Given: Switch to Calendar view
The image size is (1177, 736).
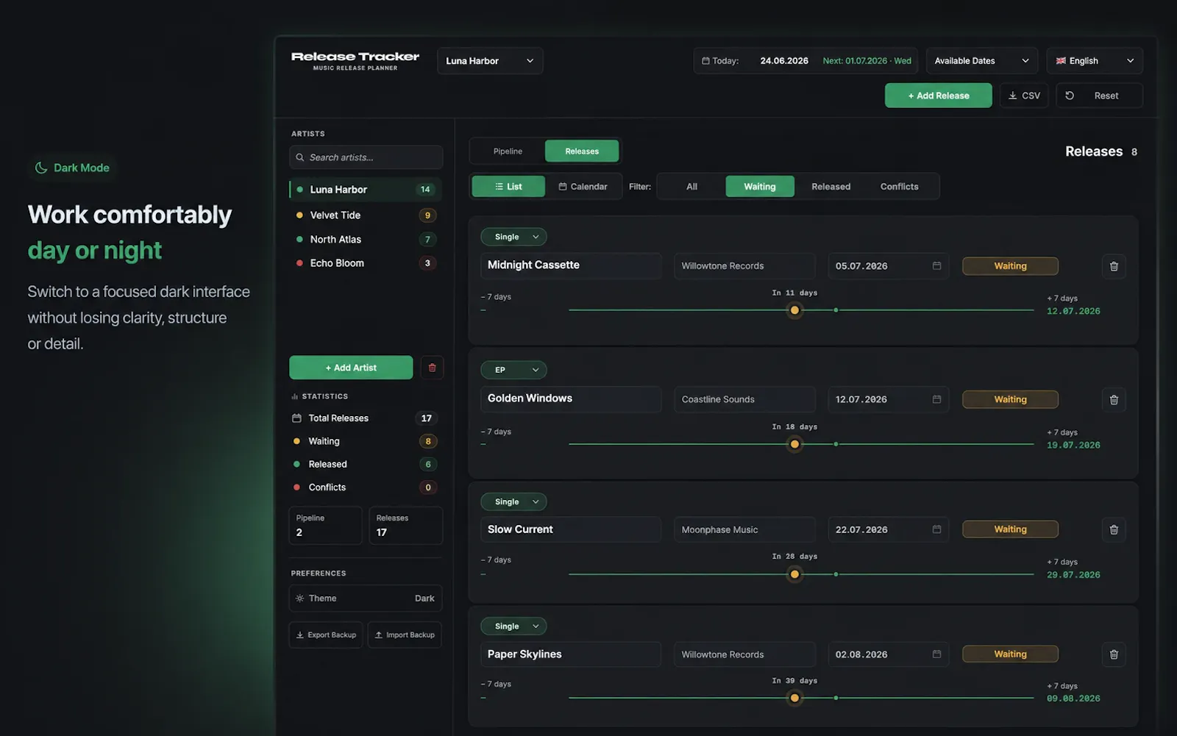Looking at the screenshot, I should [583, 187].
